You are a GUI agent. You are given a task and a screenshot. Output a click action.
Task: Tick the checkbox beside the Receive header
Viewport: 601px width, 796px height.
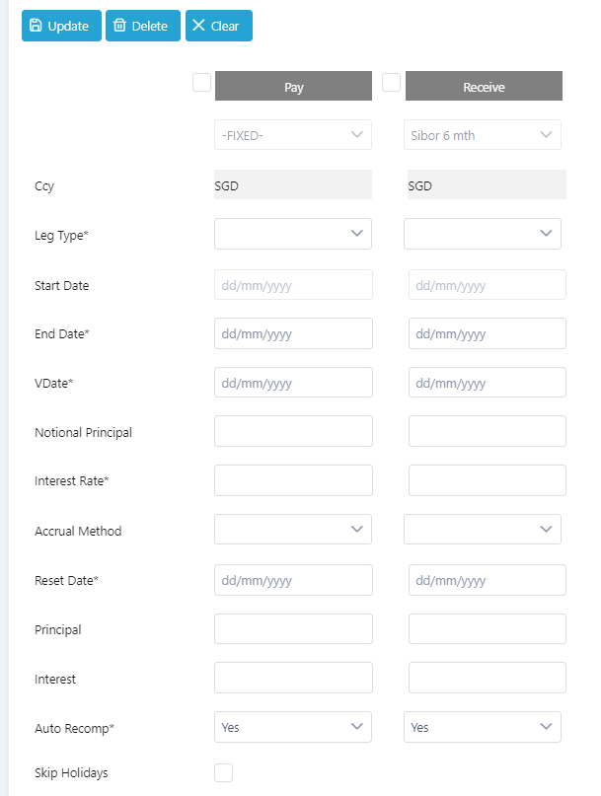point(391,82)
